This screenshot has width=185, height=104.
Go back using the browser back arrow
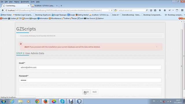pos(3,10)
